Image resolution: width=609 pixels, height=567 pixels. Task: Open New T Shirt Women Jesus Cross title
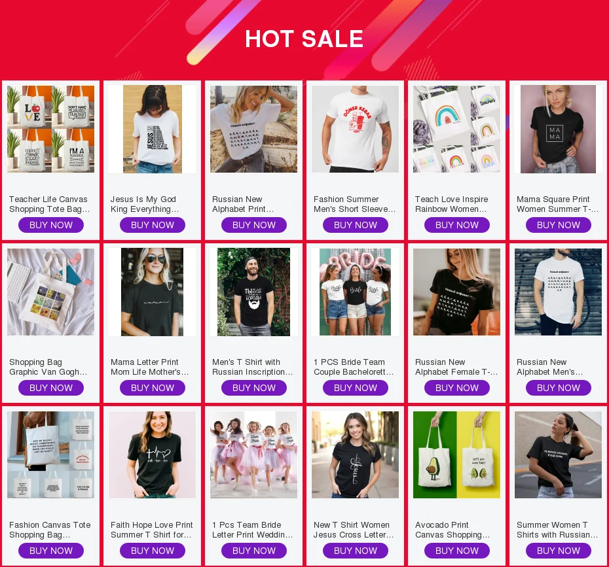[354, 530]
